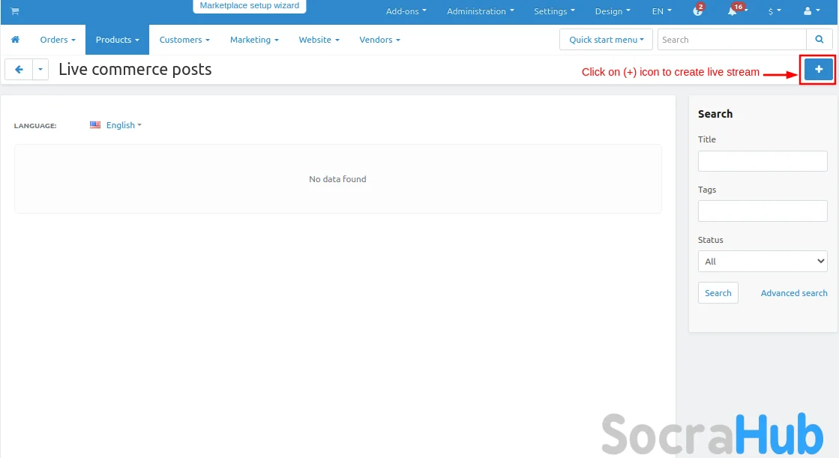Open the English language selector
The height and width of the screenshot is (458, 839).
pos(116,125)
